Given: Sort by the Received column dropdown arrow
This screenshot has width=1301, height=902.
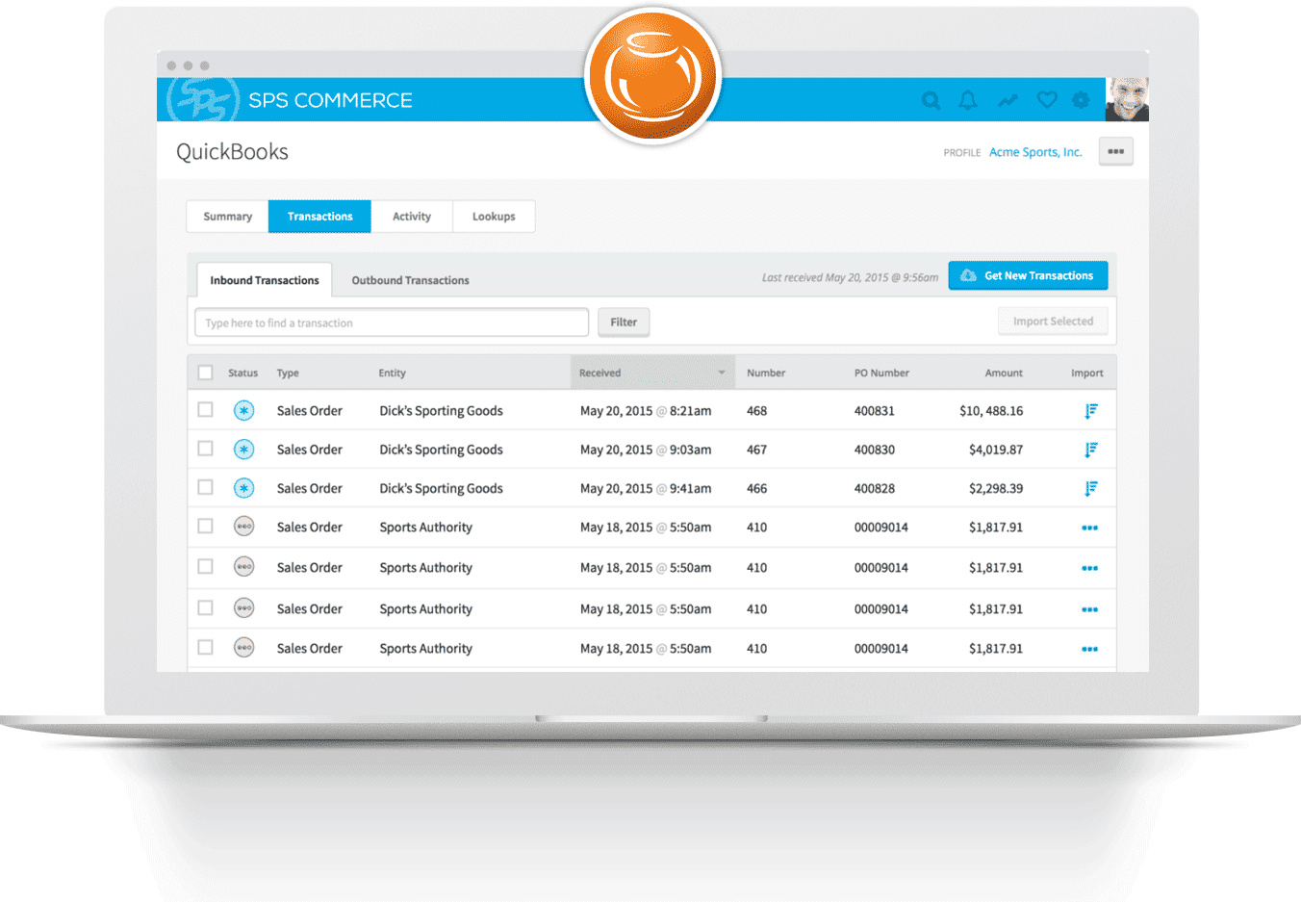Looking at the screenshot, I should tap(721, 373).
